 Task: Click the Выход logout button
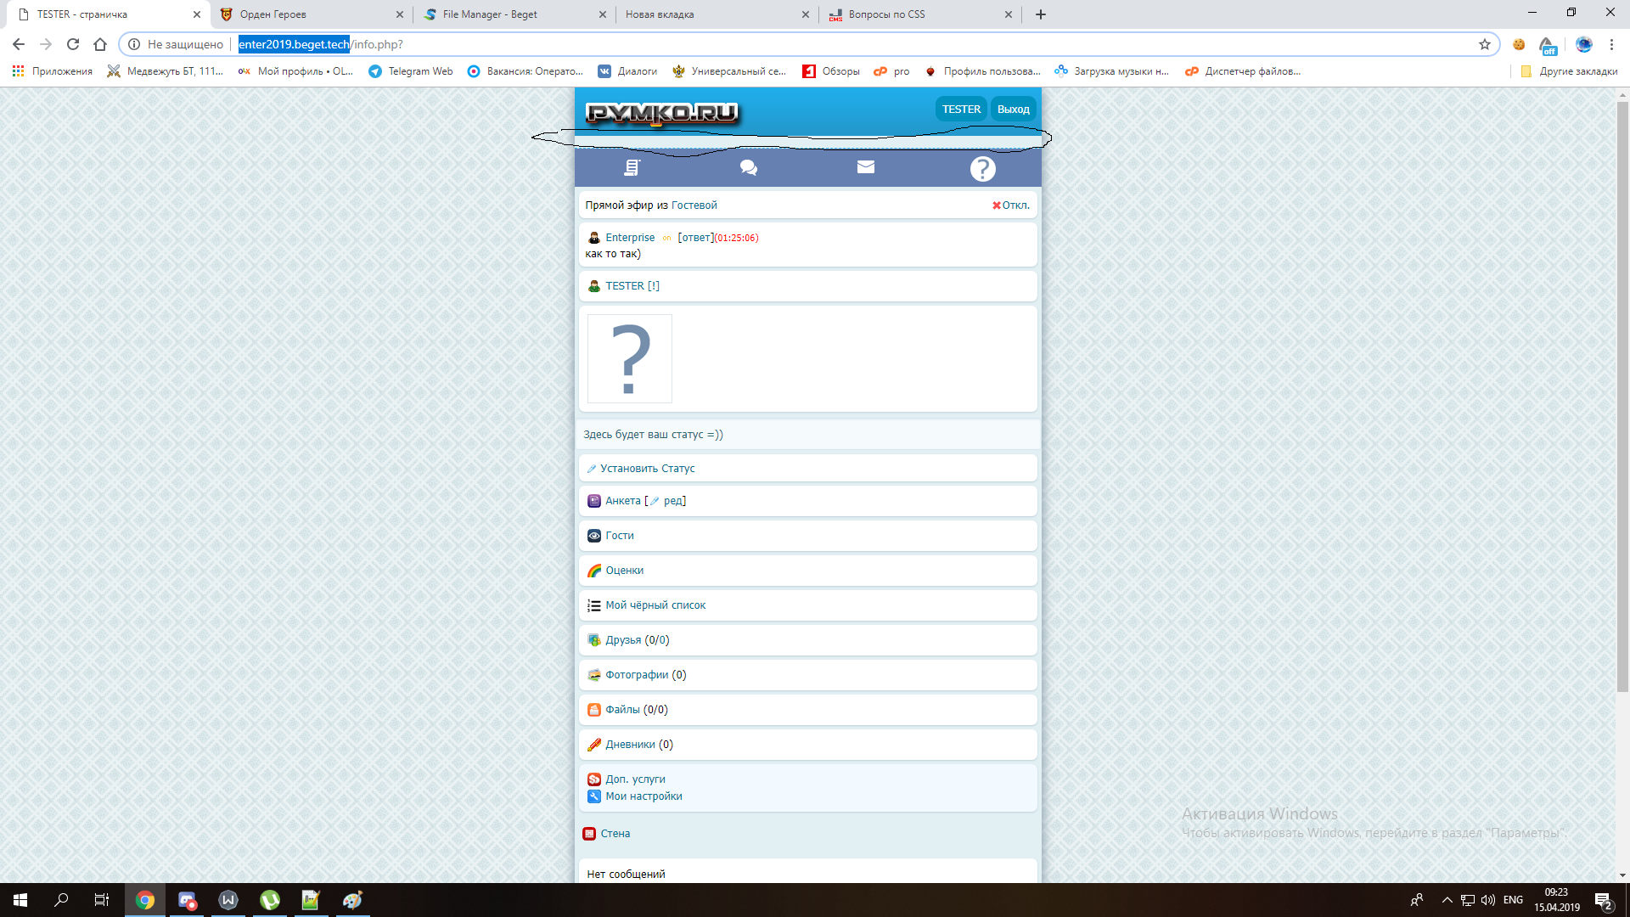point(1013,110)
